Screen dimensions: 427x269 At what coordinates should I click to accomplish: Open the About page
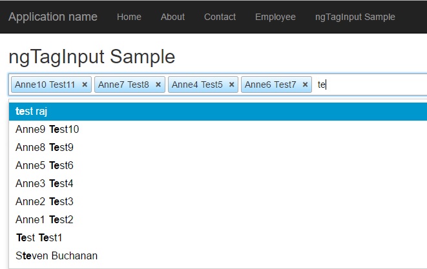tap(172, 17)
